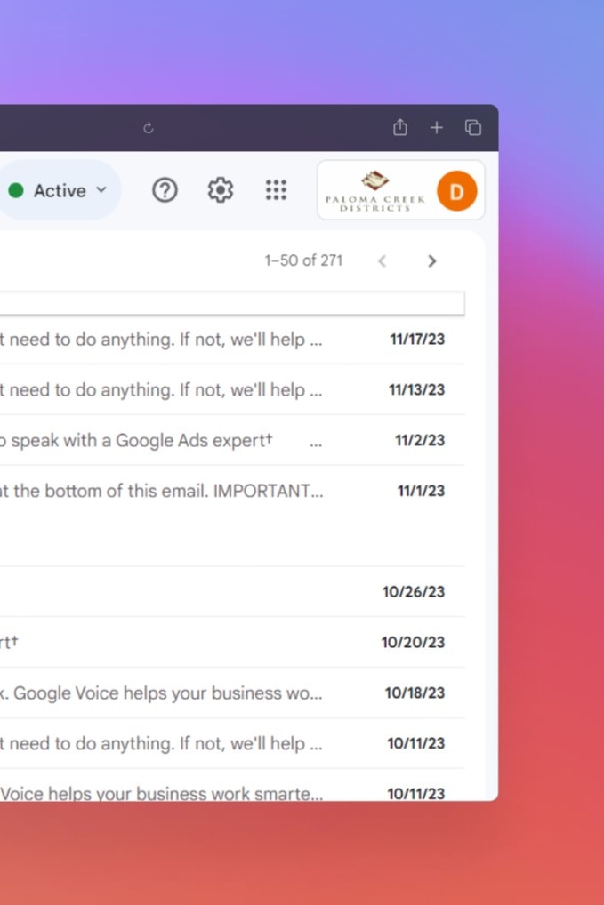
Task: Click the orange D account avatar
Action: [x=456, y=191]
